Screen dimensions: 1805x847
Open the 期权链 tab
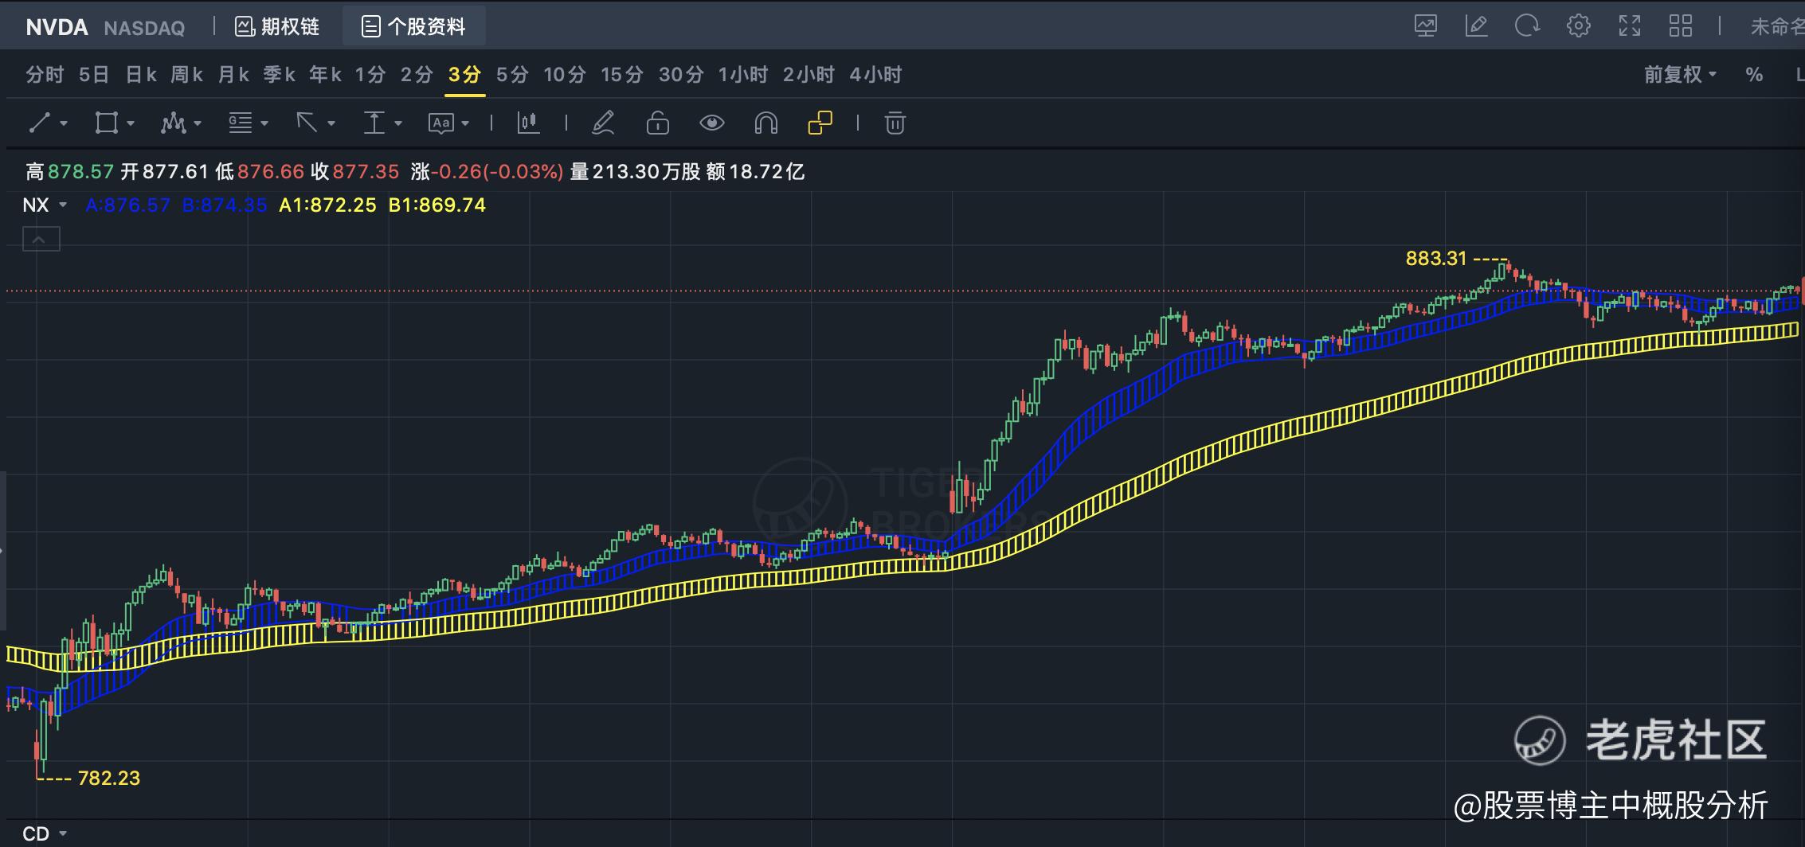pos(277,27)
